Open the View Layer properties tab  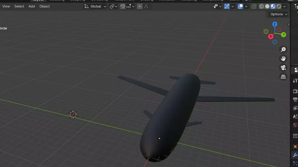click(295, 108)
